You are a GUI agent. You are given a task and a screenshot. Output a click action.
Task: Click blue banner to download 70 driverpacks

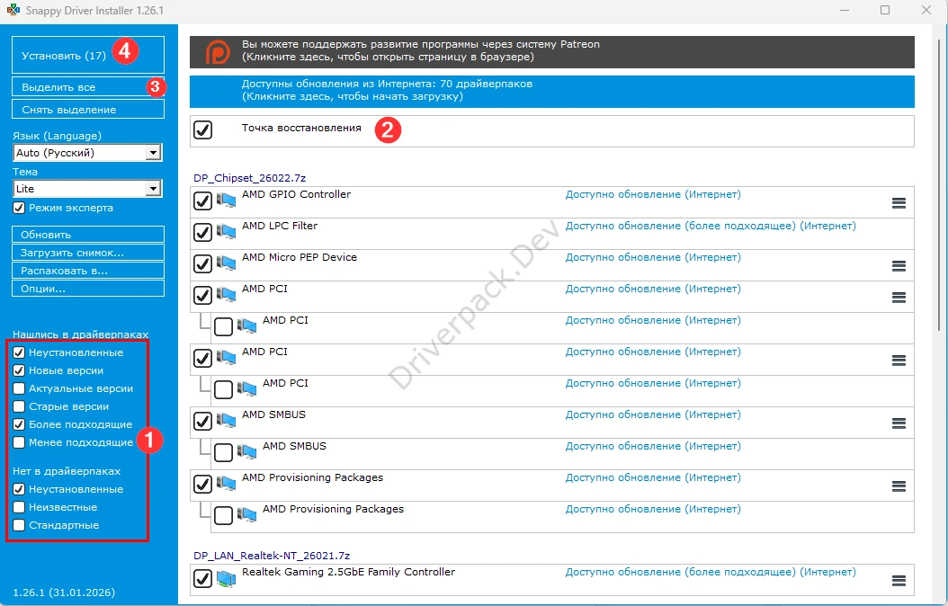point(552,91)
